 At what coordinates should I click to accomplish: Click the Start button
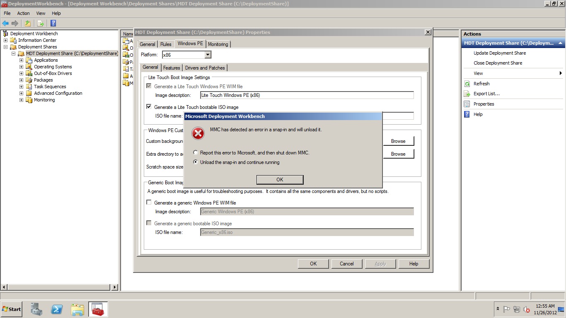click(x=12, y=309)
